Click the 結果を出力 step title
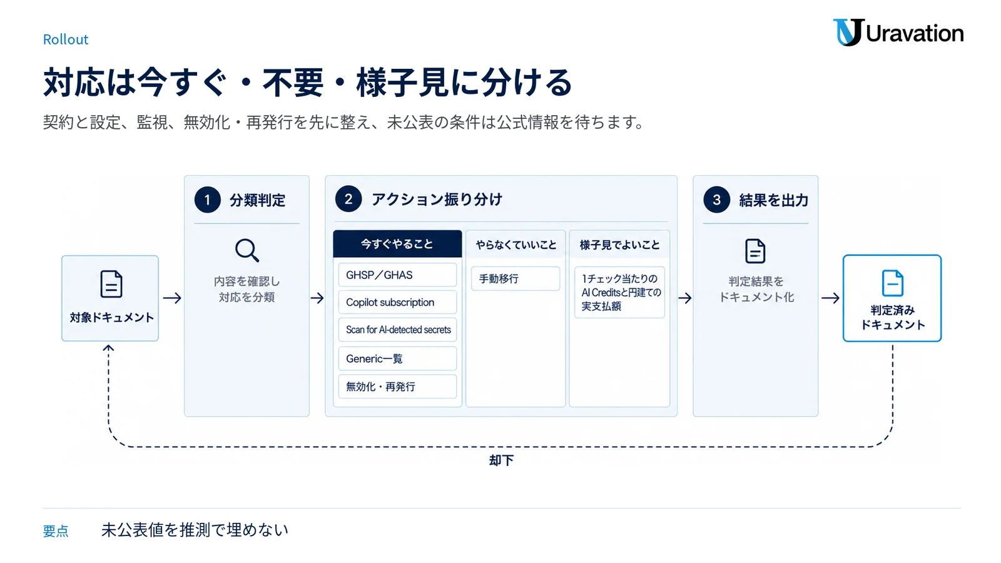This screenshot has height=563, width=1001. click(773, 200)
